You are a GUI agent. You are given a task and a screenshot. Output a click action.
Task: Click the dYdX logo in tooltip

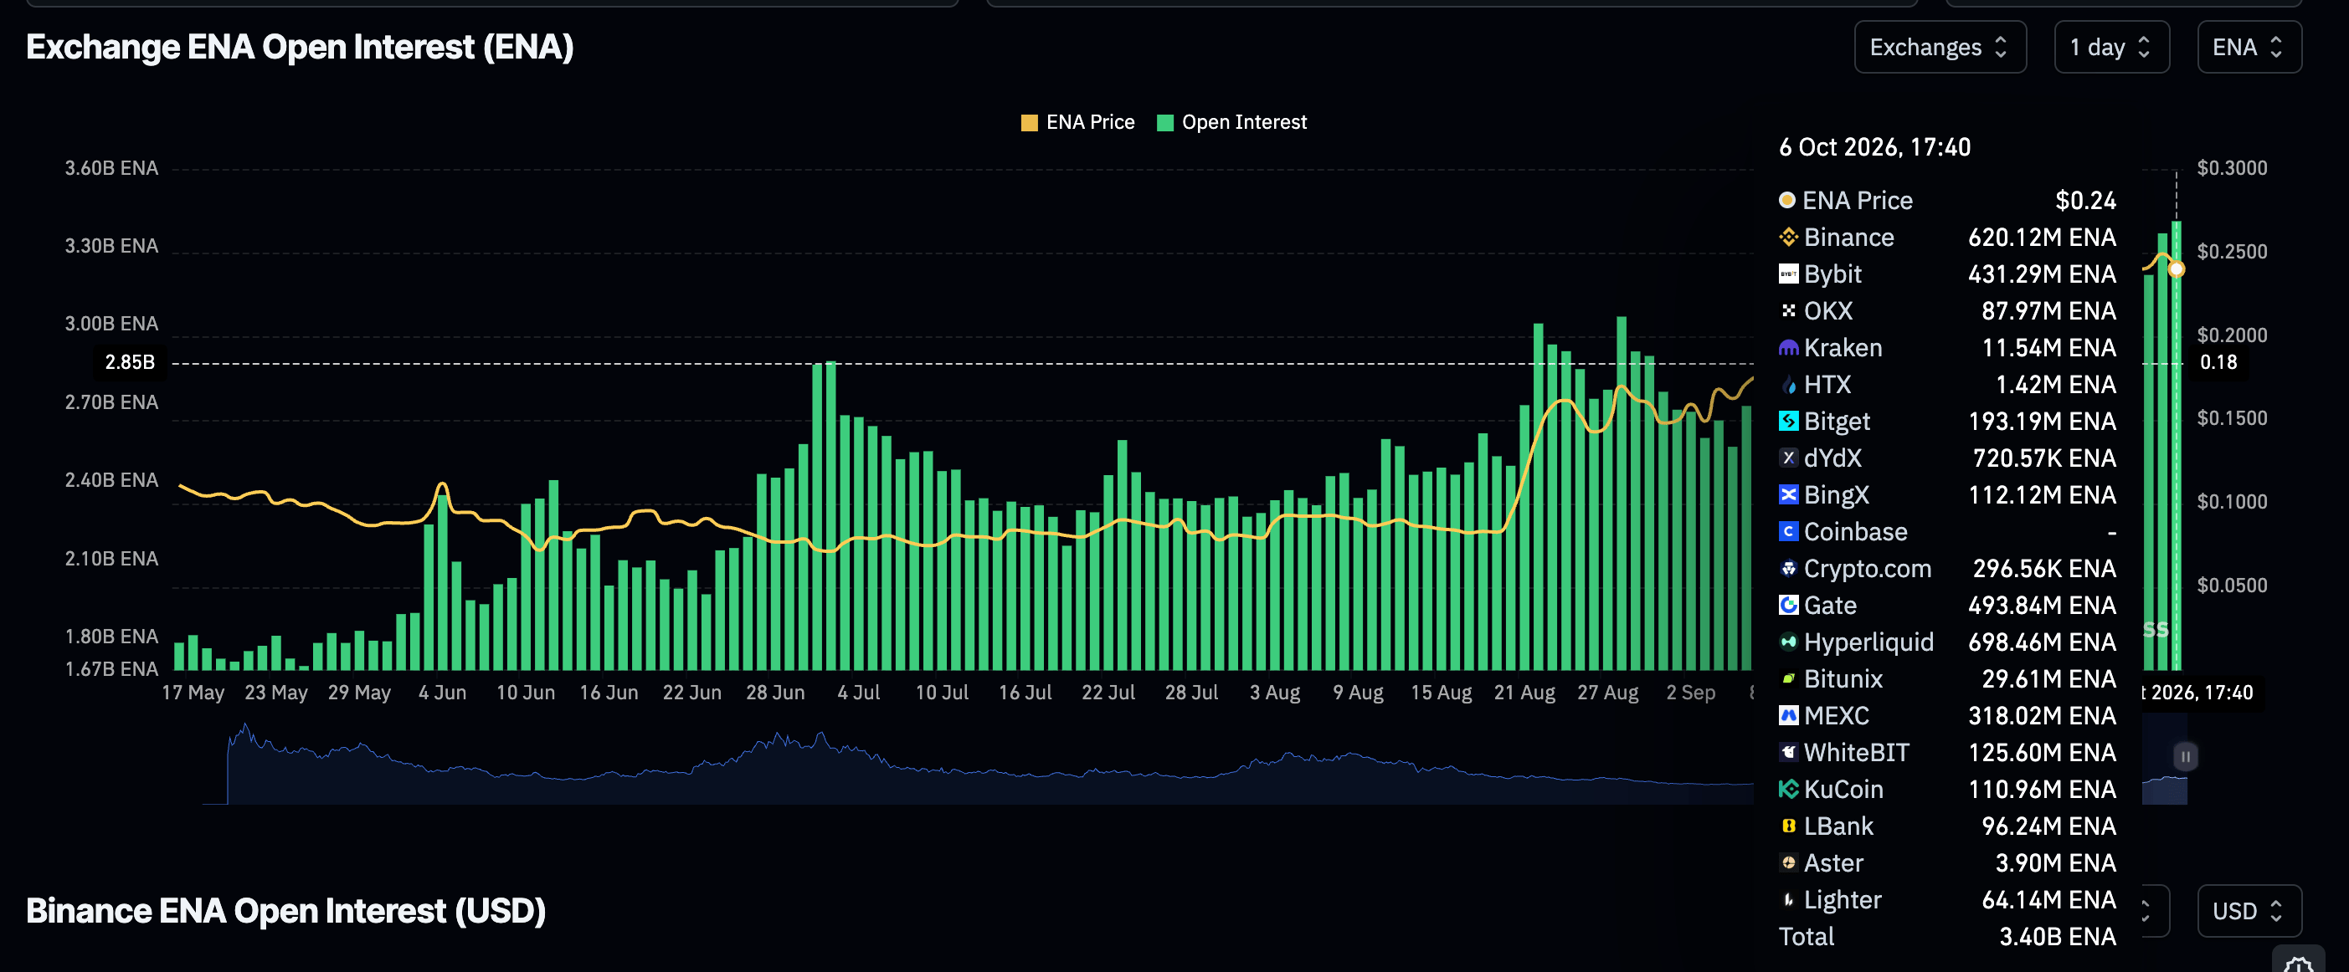point(1788,458)
